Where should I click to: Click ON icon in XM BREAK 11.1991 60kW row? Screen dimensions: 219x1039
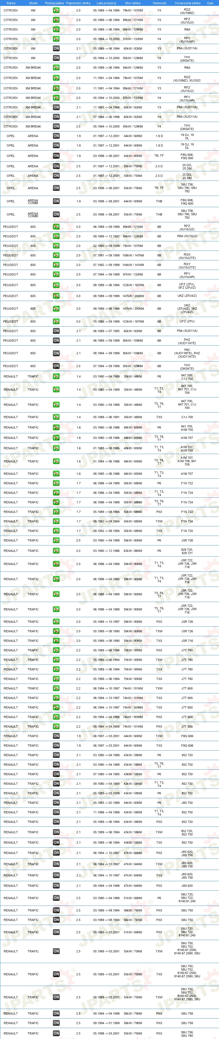pyautogui.click(x=56, y=107)
